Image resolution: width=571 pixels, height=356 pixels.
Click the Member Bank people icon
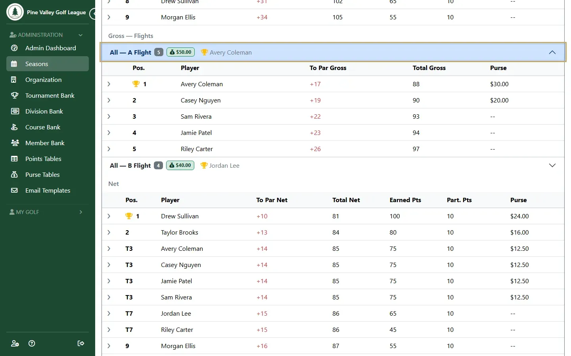point(15,143)
